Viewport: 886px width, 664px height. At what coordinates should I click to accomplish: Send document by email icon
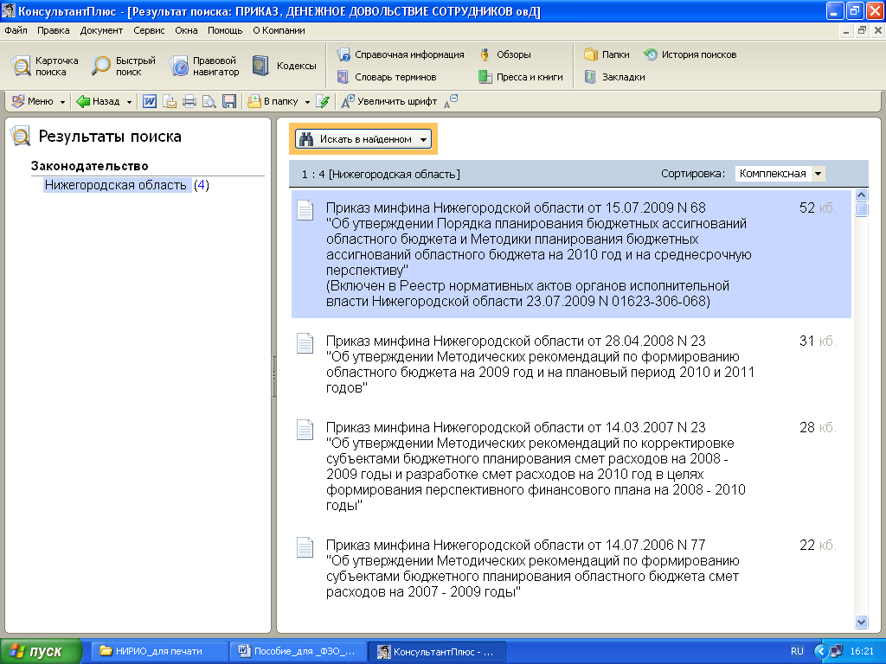(170, 102)
